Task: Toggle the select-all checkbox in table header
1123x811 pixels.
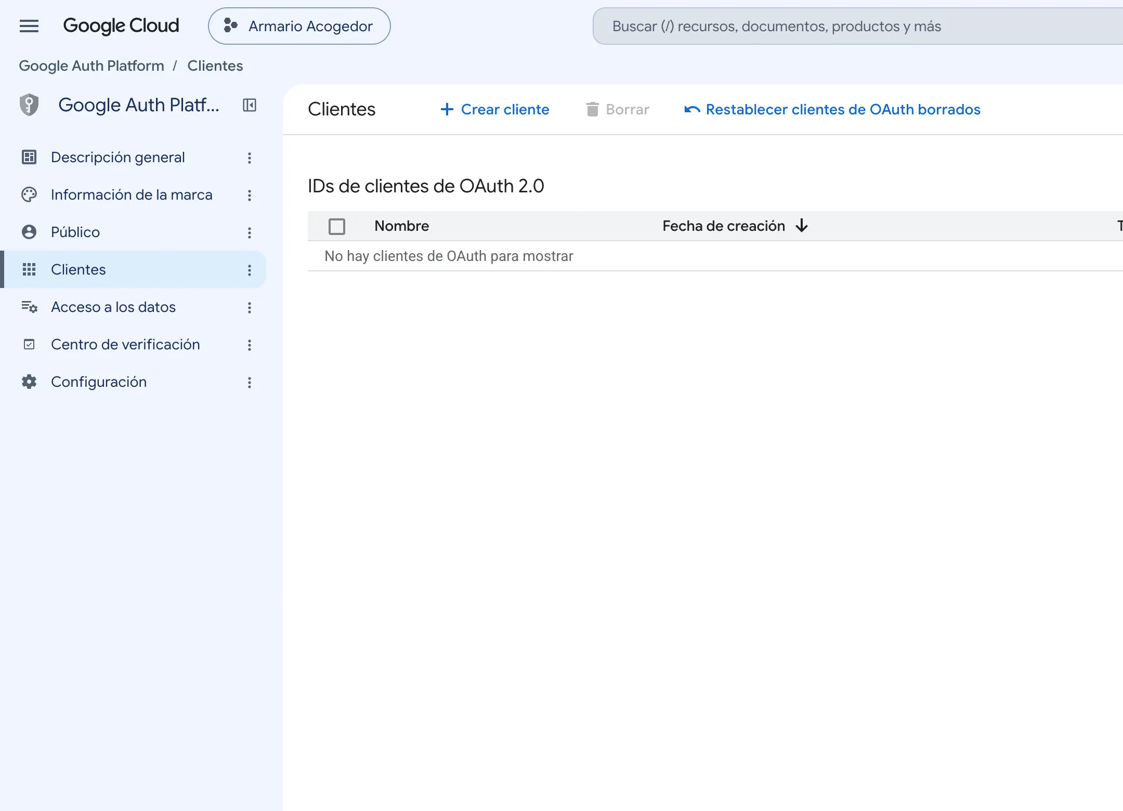Action: click(x=337, y=226)
